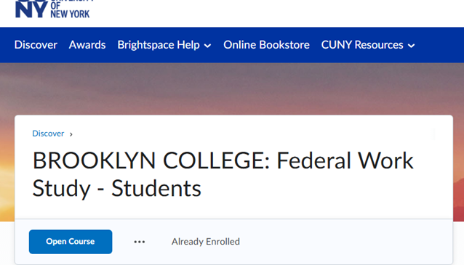Expand the CUNY Resources chevron arrow
This screenshot has height=265, width=464.
click(x=411, y=46)
